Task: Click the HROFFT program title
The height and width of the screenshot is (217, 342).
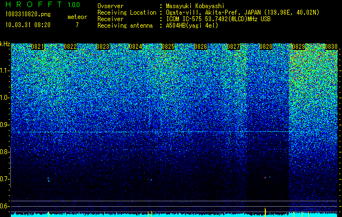Action: pos(34,4)
